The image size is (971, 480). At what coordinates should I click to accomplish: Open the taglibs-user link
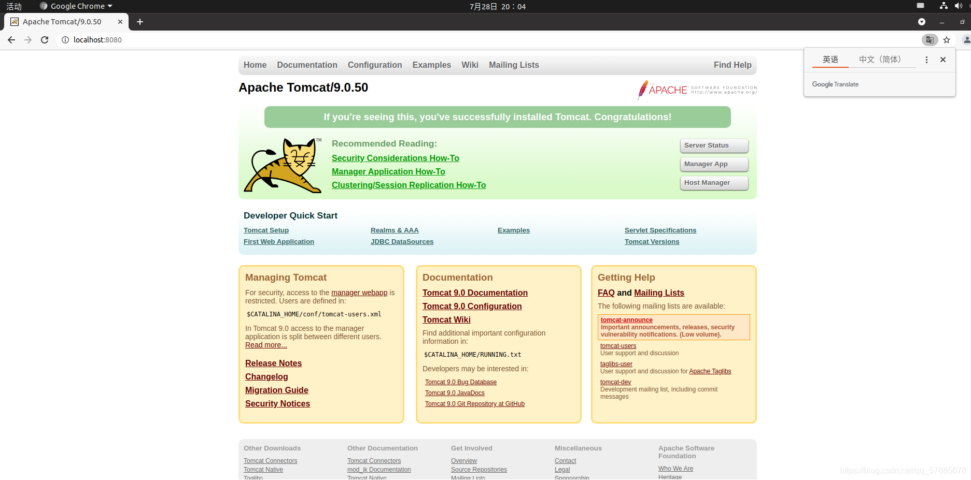616,364
